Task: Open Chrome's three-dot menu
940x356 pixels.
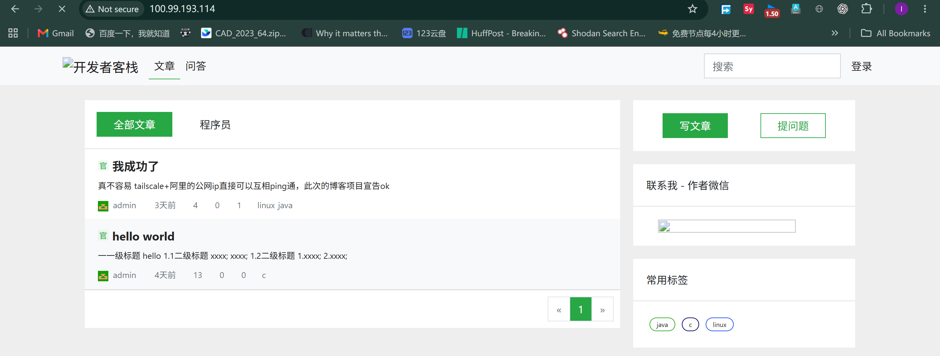Action: point(925,9)
